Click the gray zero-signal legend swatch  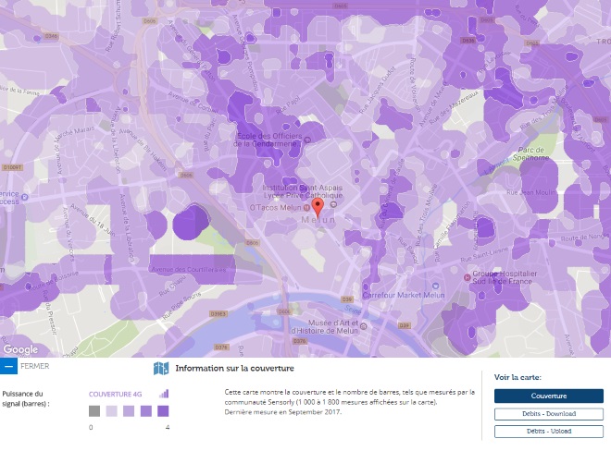coord(94,410)
